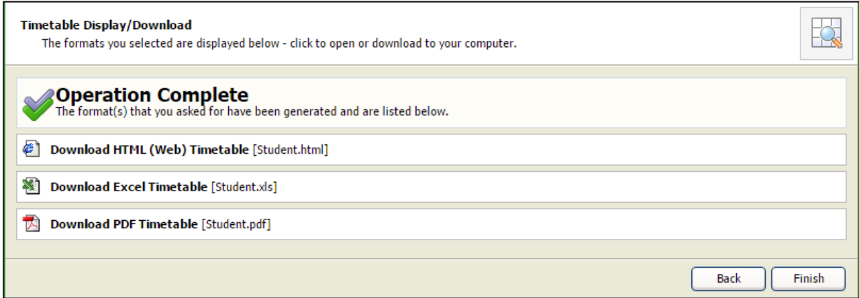Image resolution: width=859 pixels, height=298 pixels.
Task: Click the timetable magnifier preview icon
Action: click(826, 34)
